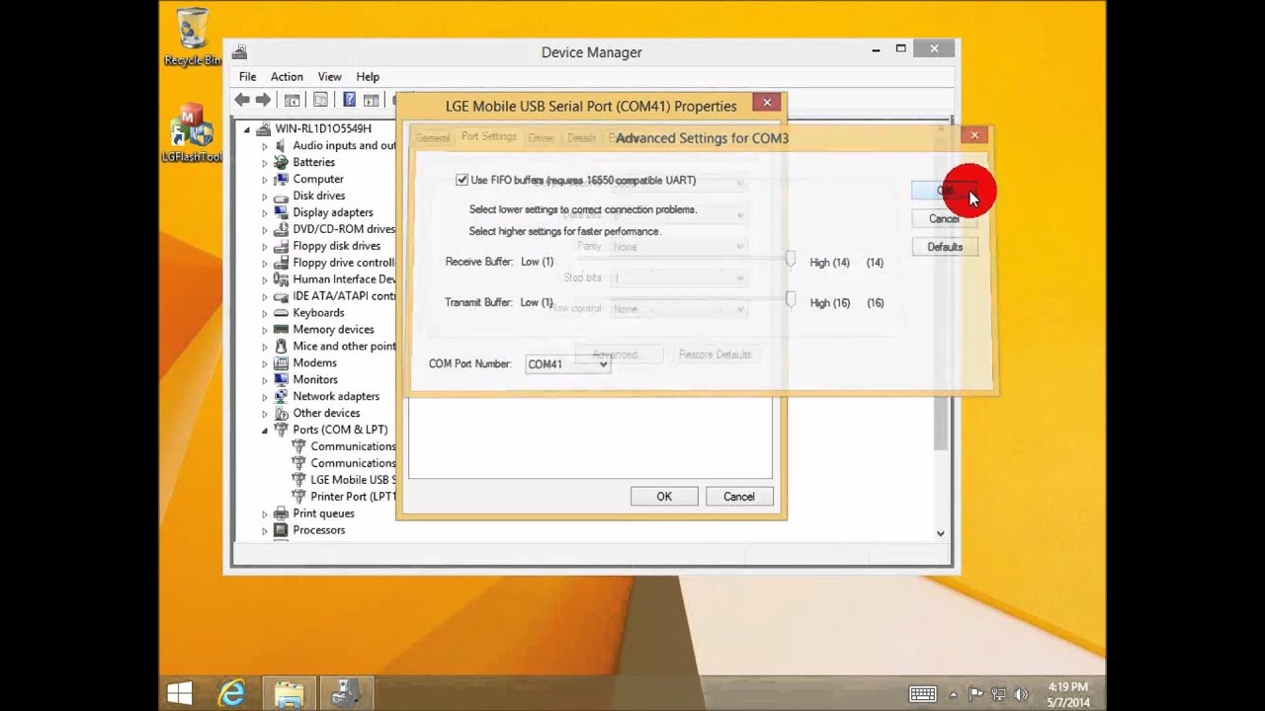This screenshot has width=1265, height=711.
Task: Expand the Floppy disk drives category
Action: [265, 246]
